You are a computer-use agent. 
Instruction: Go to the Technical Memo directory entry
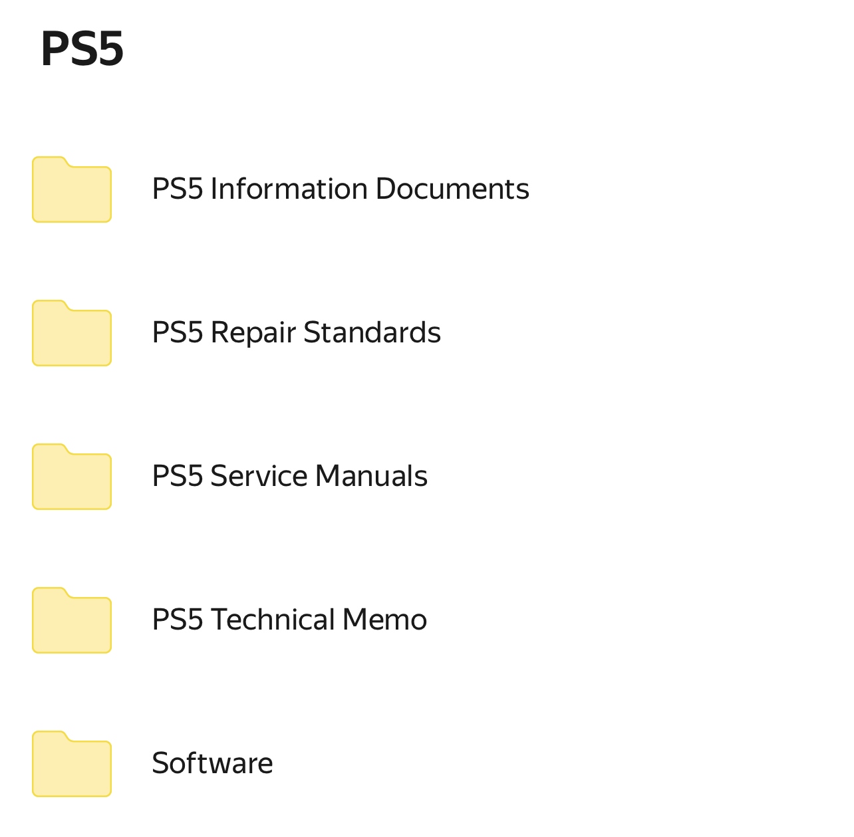coord(427,620)
